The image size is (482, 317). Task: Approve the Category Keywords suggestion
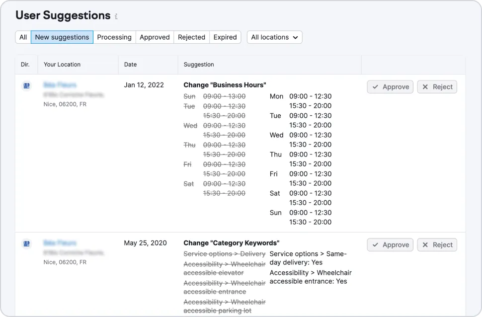point(390,245)
